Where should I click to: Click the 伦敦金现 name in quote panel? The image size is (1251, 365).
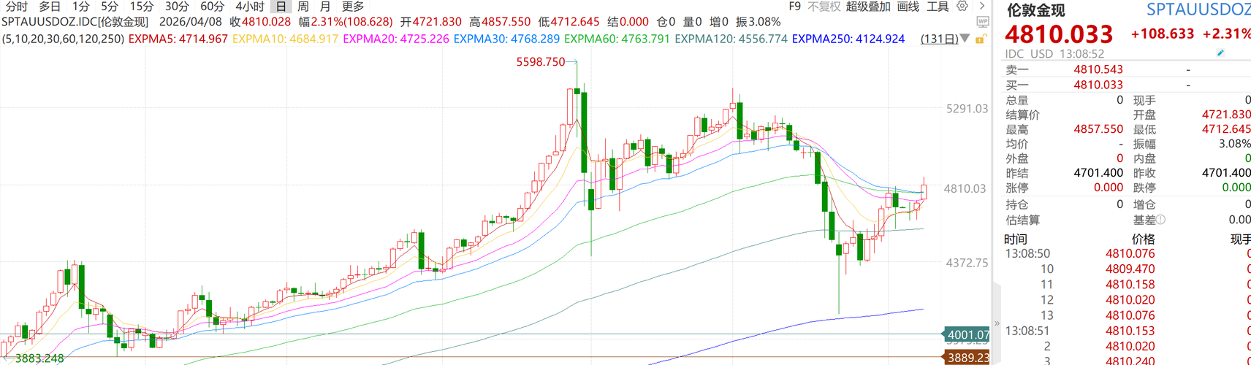coord(1035,10)
